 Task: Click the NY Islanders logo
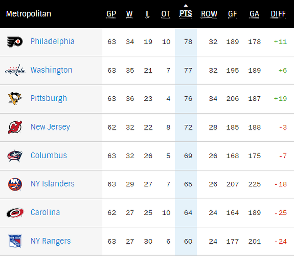(15, 184)
